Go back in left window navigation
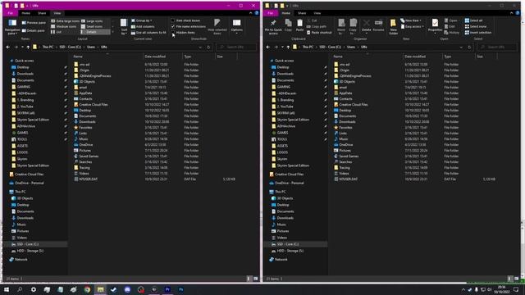The image size is (525, 295). [8, 48]
